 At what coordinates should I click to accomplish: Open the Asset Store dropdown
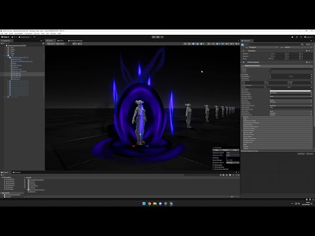coord(25,37)
